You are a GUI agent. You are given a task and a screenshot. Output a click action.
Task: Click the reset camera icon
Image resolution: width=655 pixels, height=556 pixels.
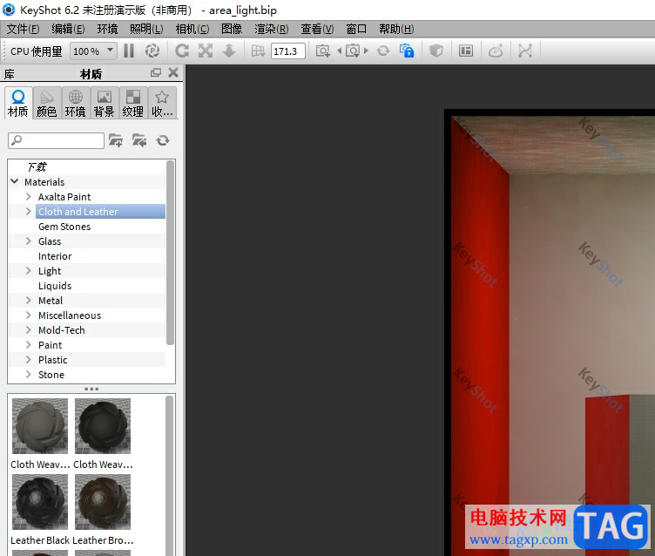(x=383, y=51)
